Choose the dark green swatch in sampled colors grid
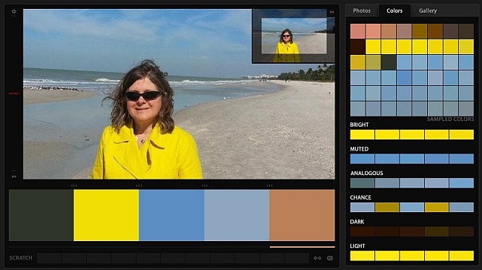The width and height of the screenshot is (482, 270). pyautogui.click(x=389, y=62)
